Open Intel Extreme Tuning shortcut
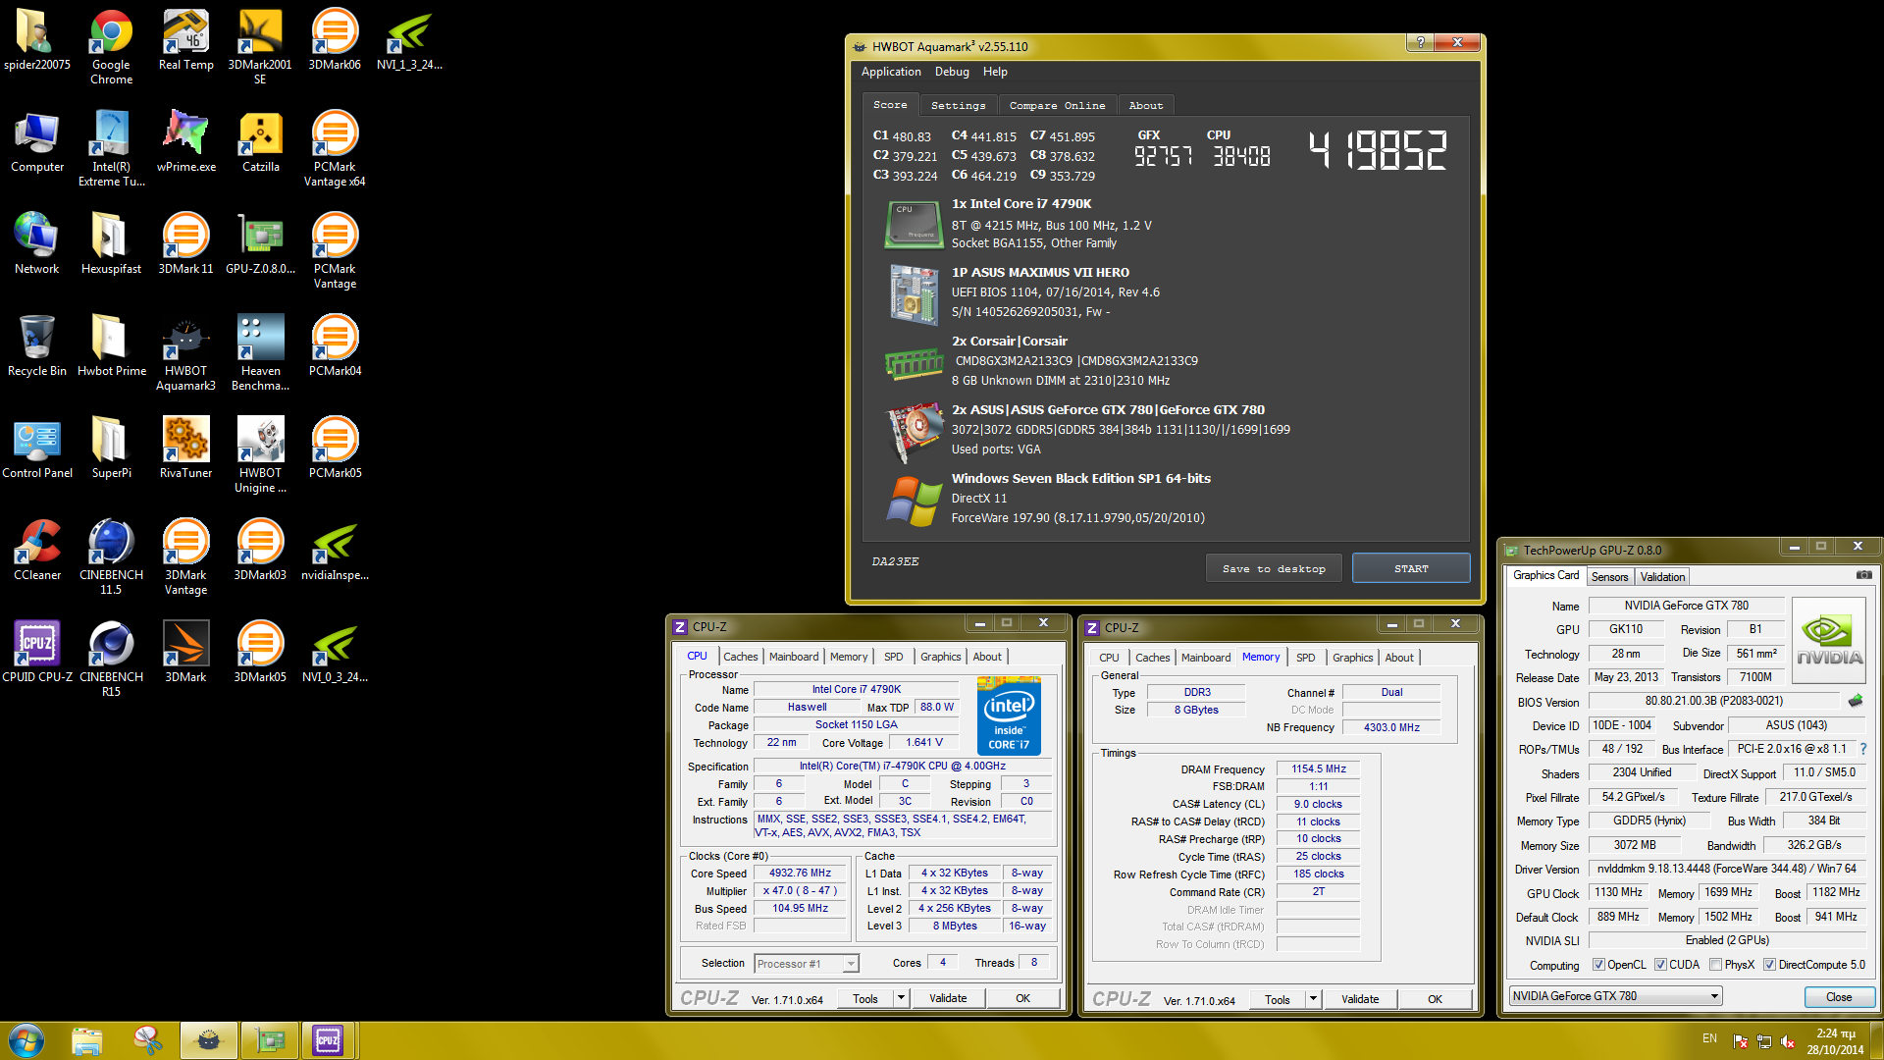Screen dimensions: 1884x1060 click(x=111, y=148)
